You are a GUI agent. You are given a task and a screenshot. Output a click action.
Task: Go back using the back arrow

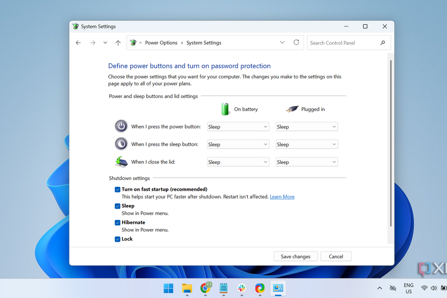pos(78,43)
